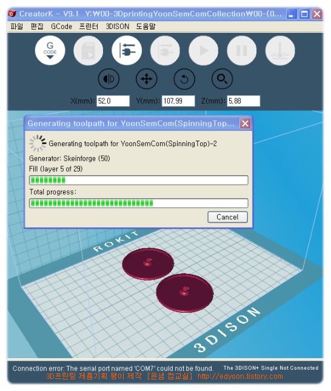Click the greyed nozzle calibration icon
Image resolution: width=331 pixels, height=391 pixels.
(x=280, y=50)
